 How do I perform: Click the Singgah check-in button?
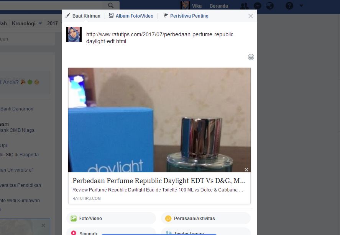pos(111,232)
